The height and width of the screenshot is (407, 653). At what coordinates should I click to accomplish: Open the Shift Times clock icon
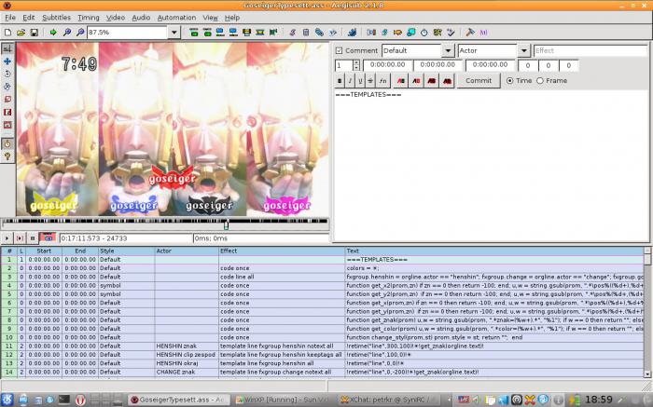(424, 33)
